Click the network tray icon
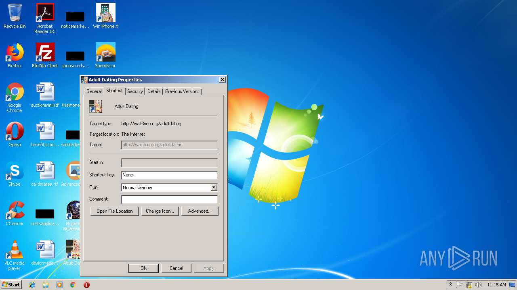This screenshot has height=290, width=517. click(469, 285)
